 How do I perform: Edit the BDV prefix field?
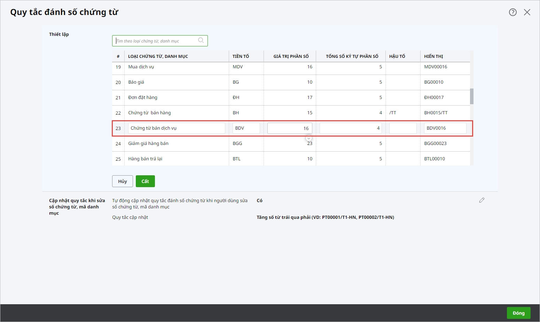click(246, 128)
